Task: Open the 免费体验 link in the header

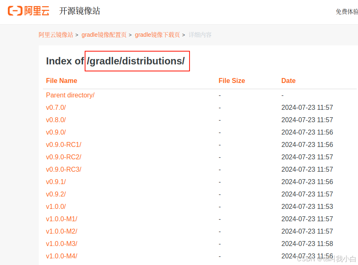Action: coord(347,12)
